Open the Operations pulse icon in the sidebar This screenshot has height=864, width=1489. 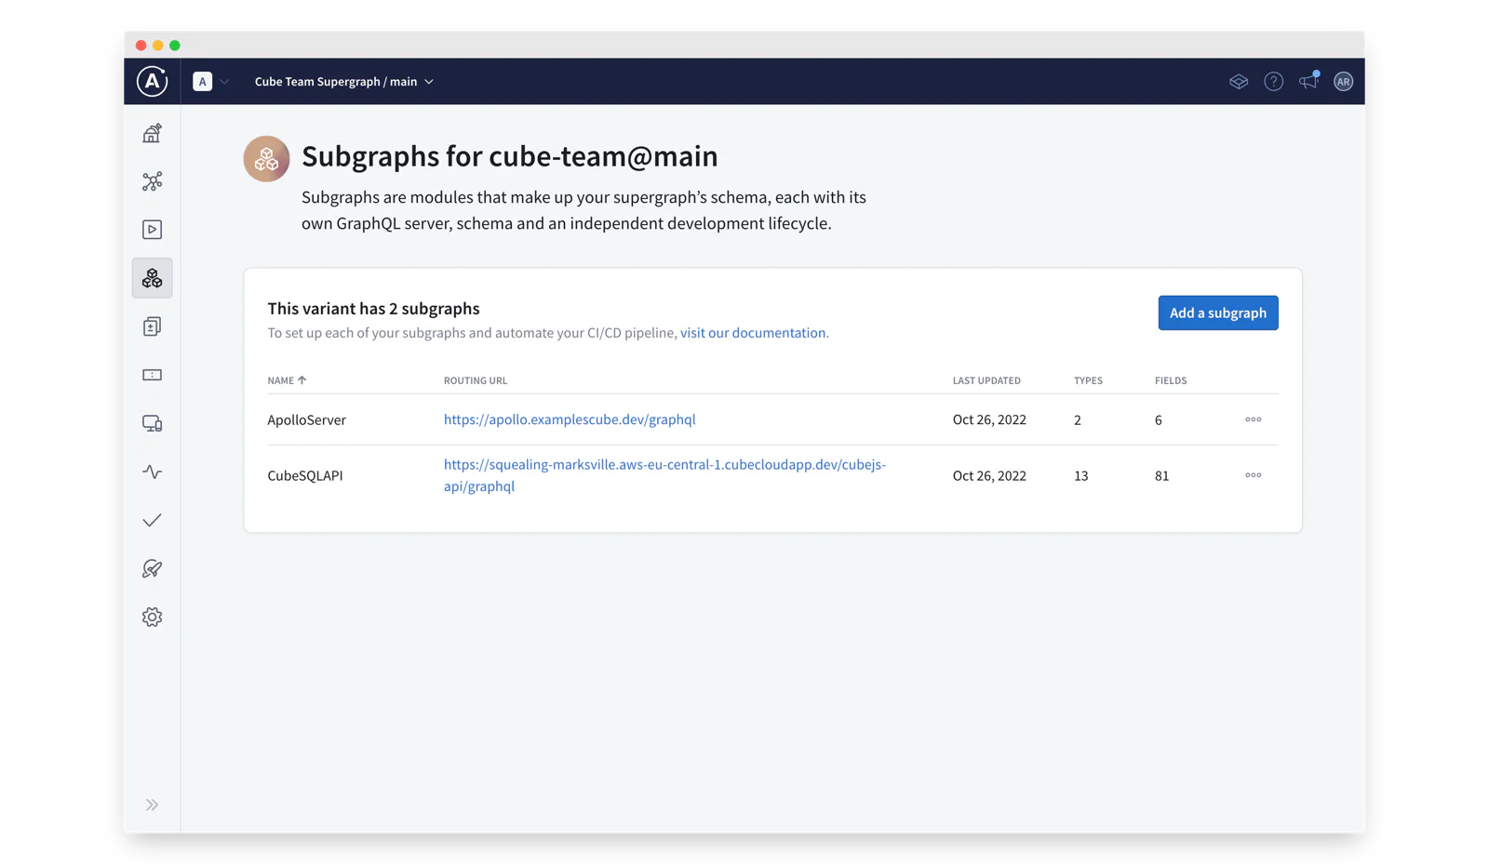tap(152, 472)
